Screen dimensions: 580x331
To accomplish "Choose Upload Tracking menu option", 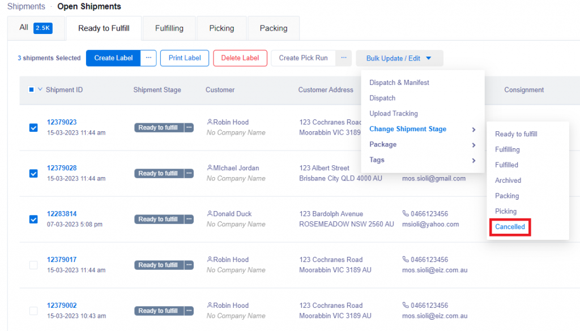I will pyautogui.click(x=394, y=113).
